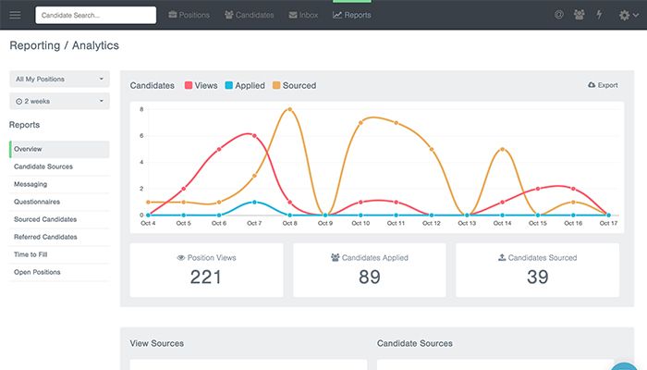Open the Inbox tab
This screenshot has width=647, height=370.
[303, 15]
